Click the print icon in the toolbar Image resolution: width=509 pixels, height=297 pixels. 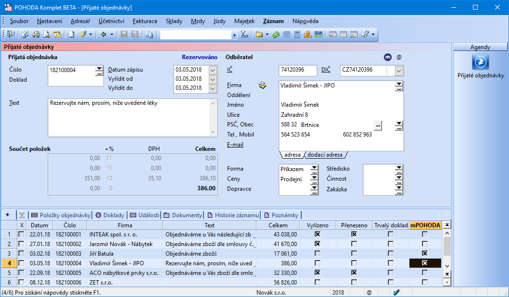click(36, 34)
